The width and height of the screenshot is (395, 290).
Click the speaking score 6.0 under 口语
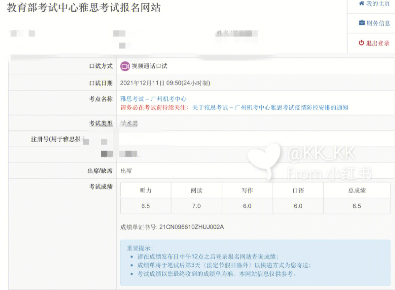[298, 206]
